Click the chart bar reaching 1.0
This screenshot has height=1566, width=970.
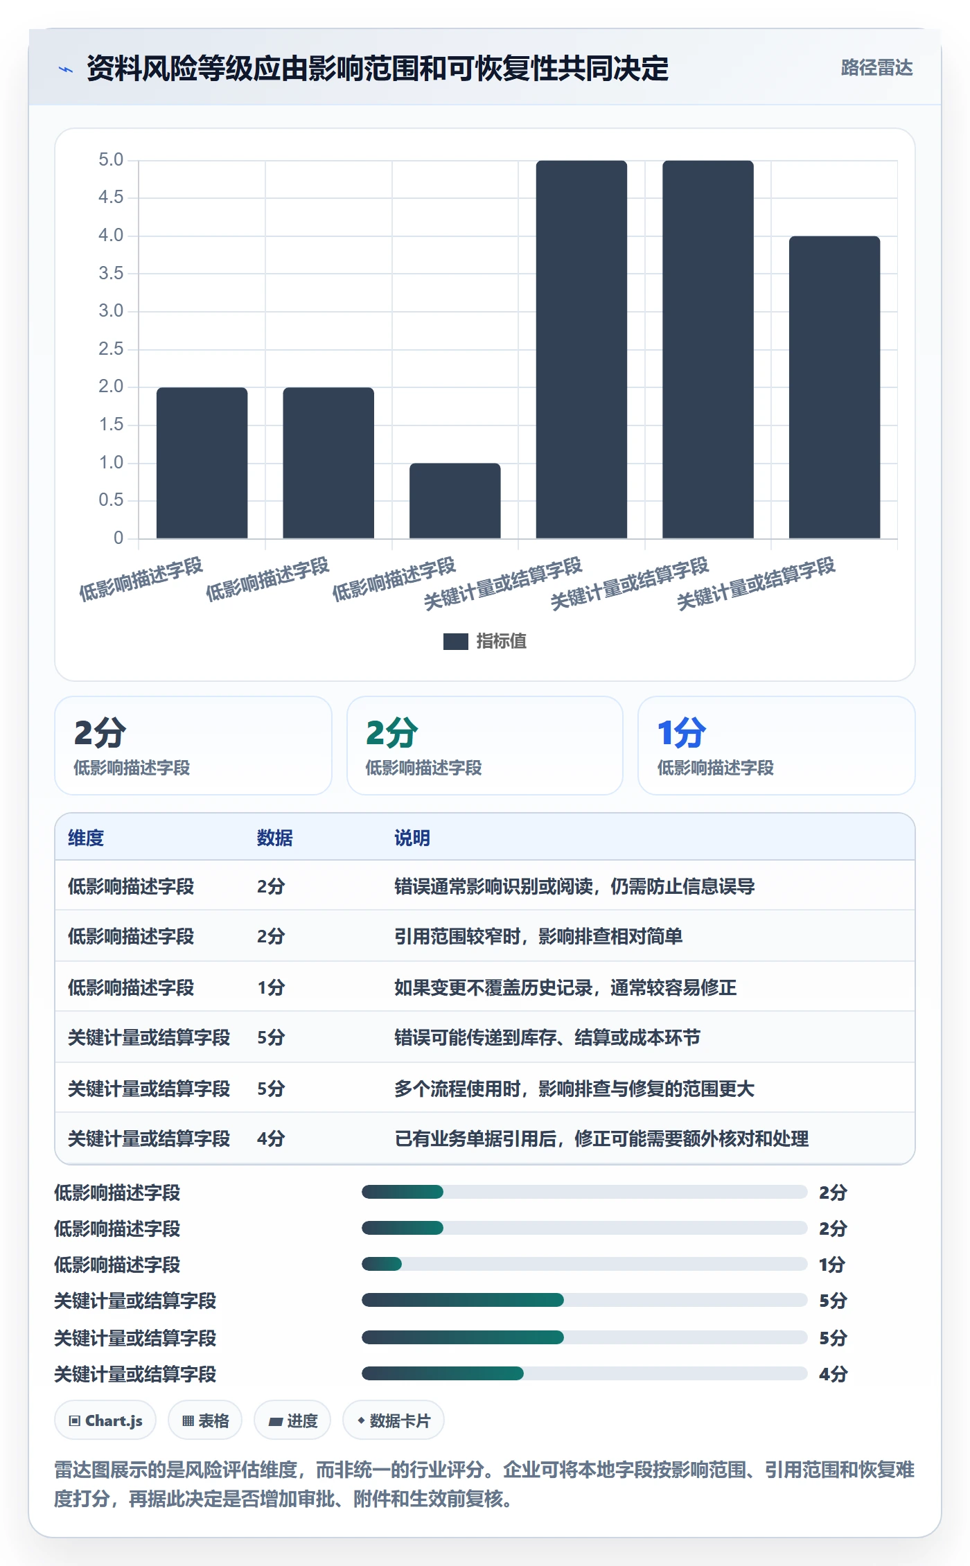[x=455, y=500]
